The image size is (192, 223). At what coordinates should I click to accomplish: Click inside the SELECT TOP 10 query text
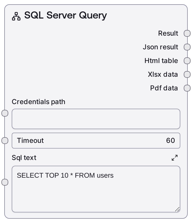click(x=65, y=175)
